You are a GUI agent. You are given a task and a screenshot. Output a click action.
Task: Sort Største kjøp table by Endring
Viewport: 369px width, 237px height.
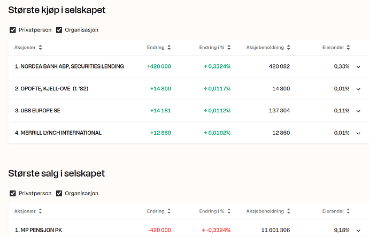pyautogui.click(x=159, y=47)
